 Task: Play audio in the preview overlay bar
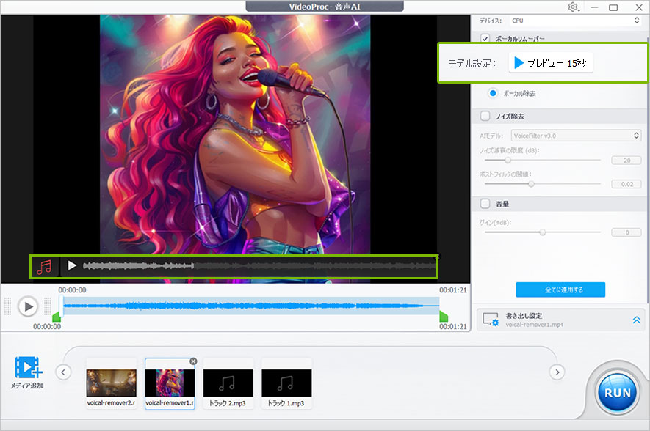point(72,265)
